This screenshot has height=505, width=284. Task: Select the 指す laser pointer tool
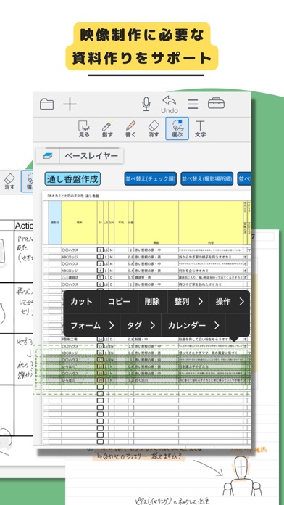tap(107, 129)
